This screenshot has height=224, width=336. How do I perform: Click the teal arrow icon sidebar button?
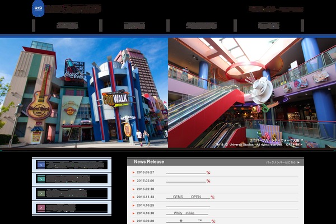(41, 179)
